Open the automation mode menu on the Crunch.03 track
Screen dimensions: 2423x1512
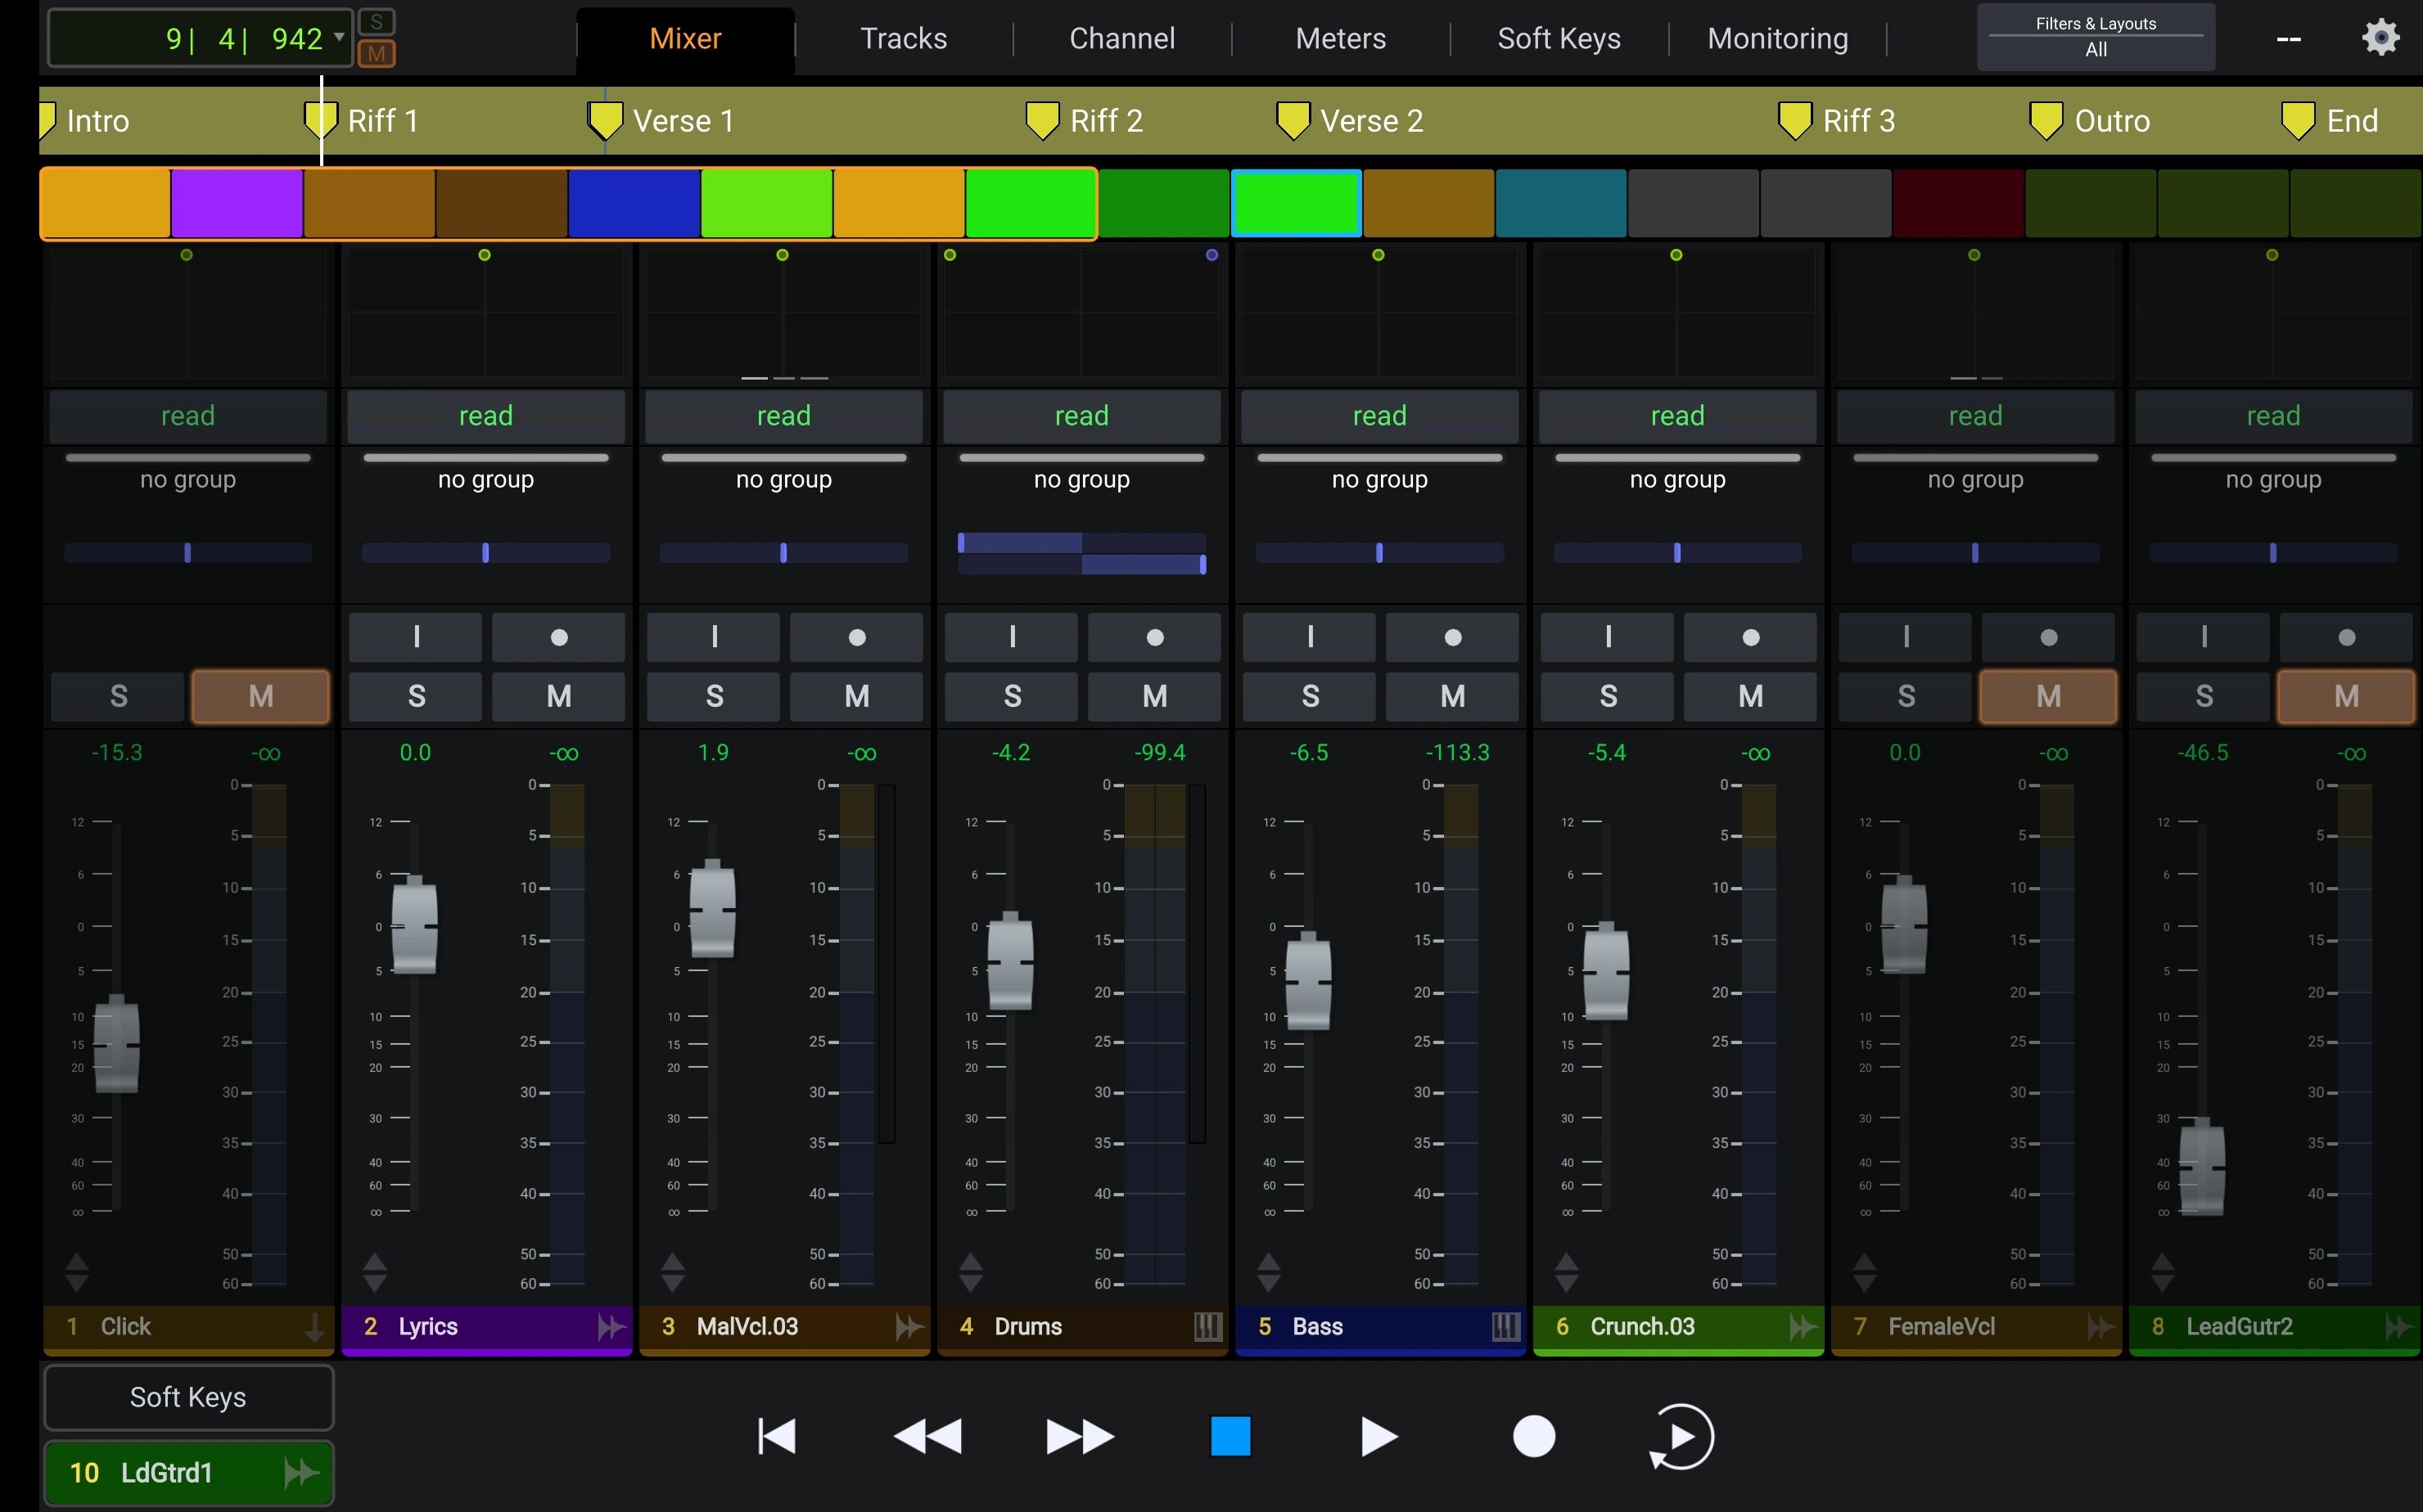(1676, 416)
